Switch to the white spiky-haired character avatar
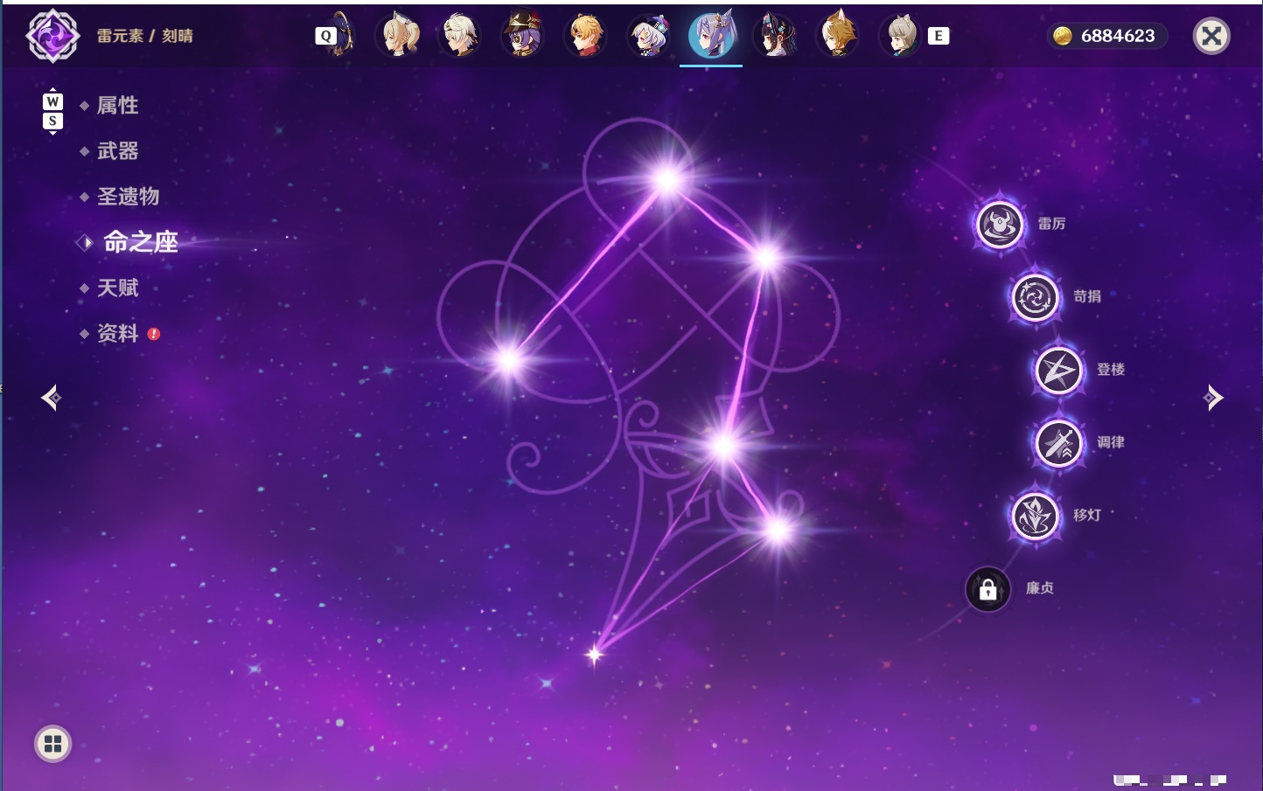1263x791 pixels. [x=460, y=36]
